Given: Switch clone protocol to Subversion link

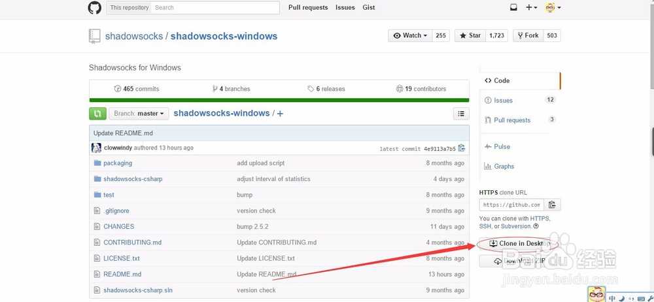Looking at the screenshot, I should point(516,226).
